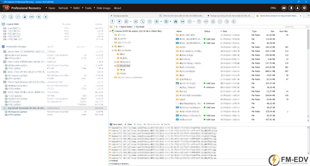Click the lock decrypt storage icon
This screenshot has width=310, height=166.
(x=25, y=17)
